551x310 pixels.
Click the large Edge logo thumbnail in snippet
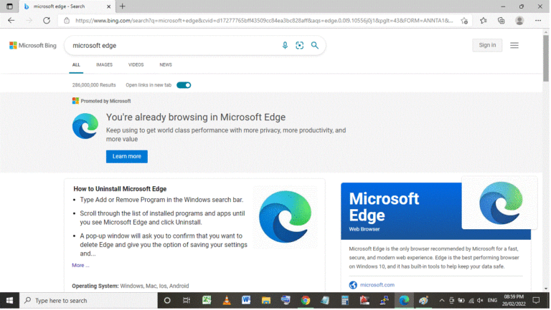[x=285, y=217]
